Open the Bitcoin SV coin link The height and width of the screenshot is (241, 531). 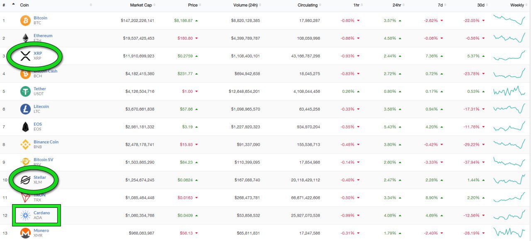tap(44, 159)
